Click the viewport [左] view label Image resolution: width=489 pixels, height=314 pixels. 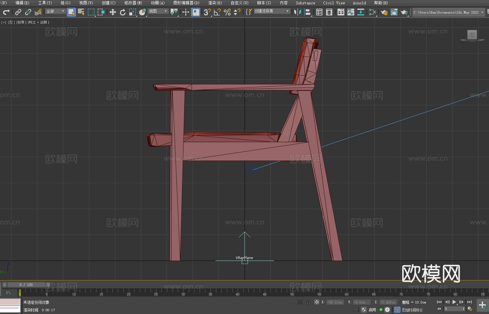tap(11, 22)
